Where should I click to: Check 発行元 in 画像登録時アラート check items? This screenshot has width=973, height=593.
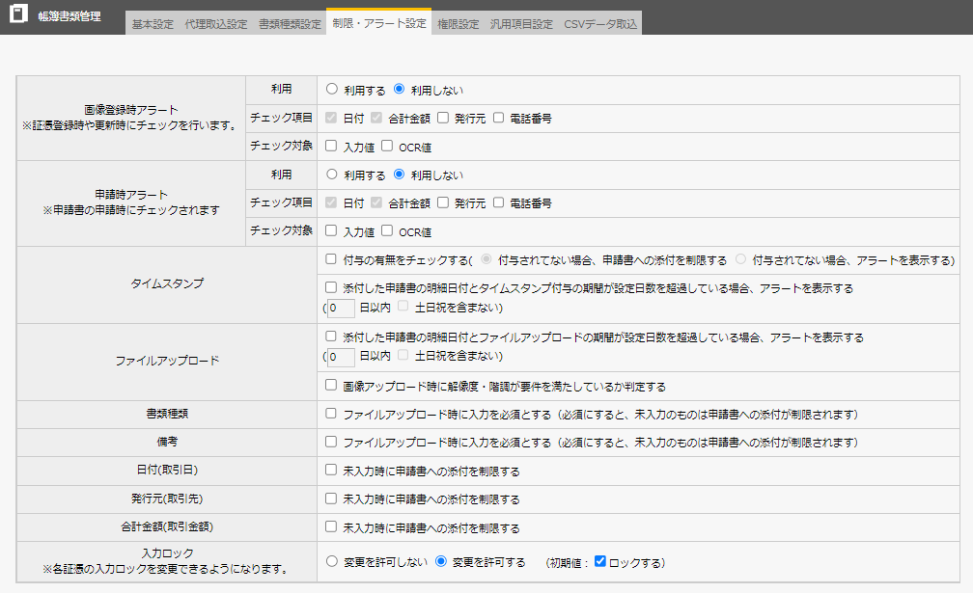coord(442,119)
